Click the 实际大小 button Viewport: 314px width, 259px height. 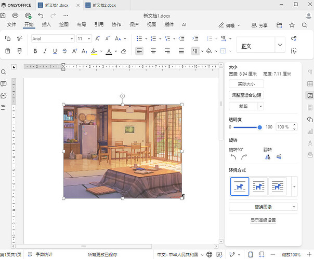tap(246, 84)
